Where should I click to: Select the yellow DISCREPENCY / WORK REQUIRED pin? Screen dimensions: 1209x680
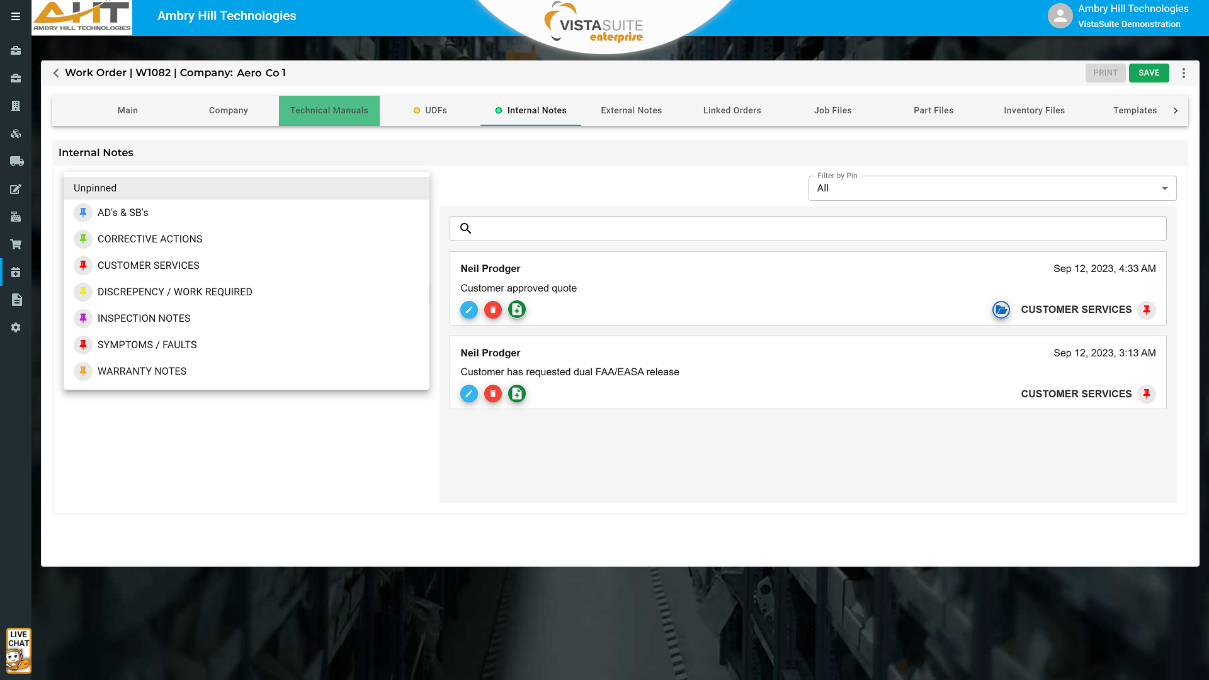point(83,292)
